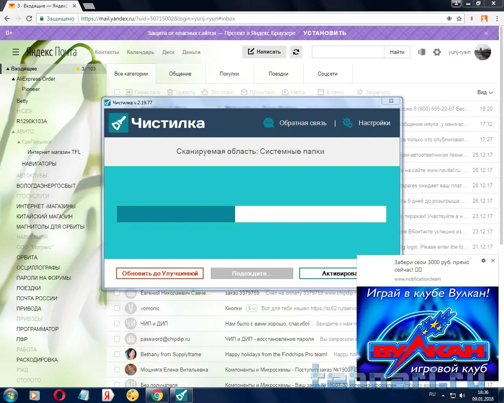Open the Windows Start menu
Image resolution: width=504 pixels, height=403 pixels.
11,395
